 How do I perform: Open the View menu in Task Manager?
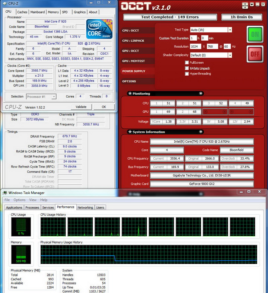coord(33,200)
